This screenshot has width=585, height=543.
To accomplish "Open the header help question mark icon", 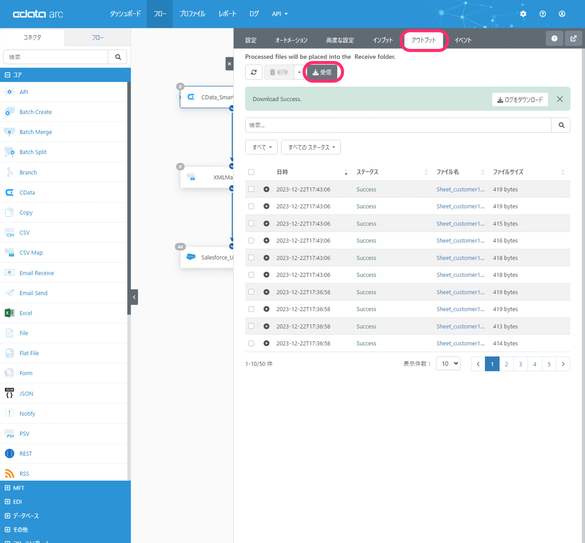I will (543, 14).
